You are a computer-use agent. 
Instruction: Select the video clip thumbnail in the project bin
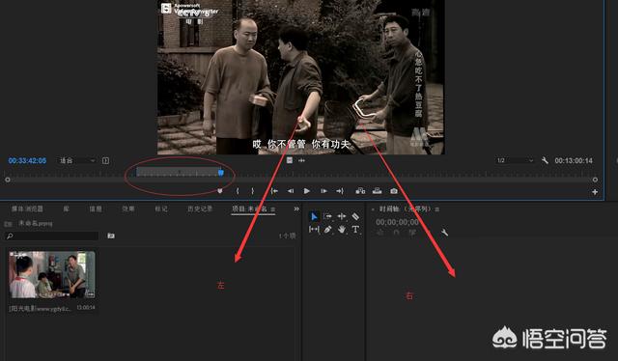click(52, 275)
